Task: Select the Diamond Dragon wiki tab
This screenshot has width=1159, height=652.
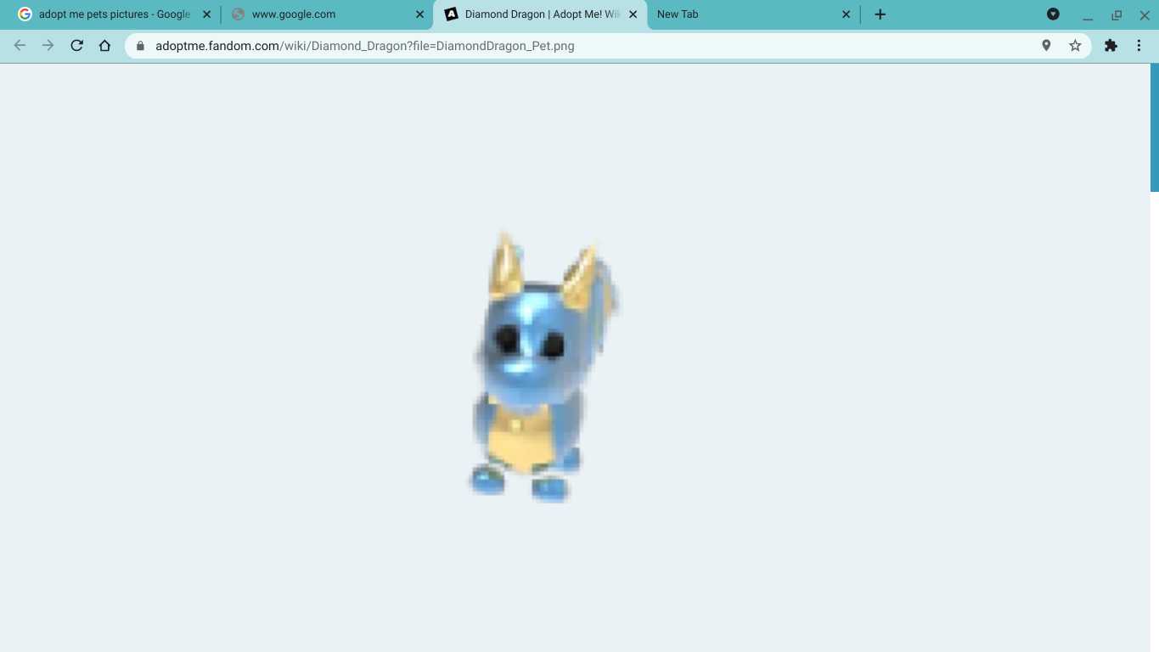Action: pyautogui.click(x=535, y=14)
